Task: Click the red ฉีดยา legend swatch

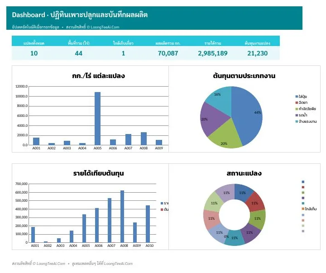Action: (x=297, y=102)
